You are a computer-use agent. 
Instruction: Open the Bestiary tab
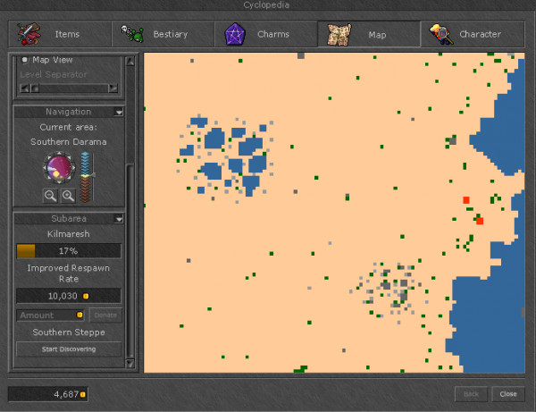point(163,34)
